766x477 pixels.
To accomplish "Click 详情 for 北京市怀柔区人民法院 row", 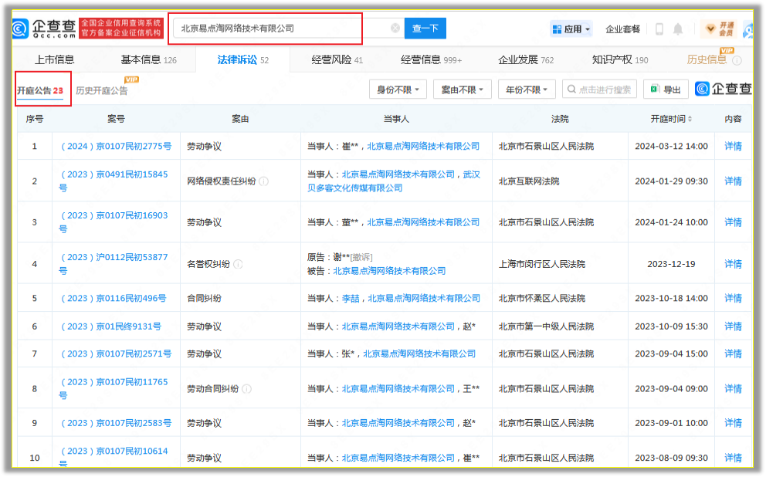I will click(x=733, y=298).
